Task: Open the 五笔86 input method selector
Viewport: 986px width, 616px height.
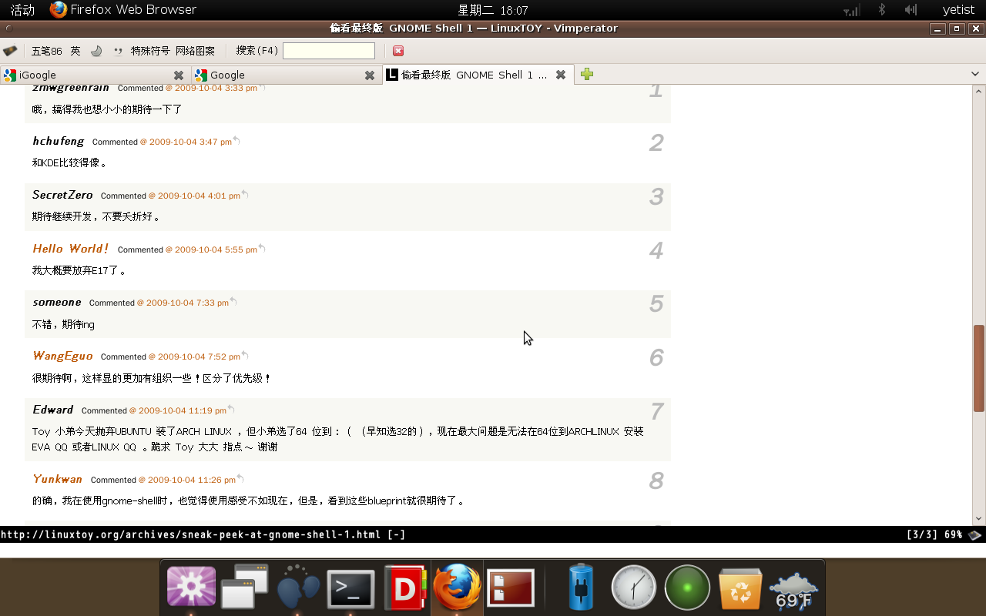Action: [x=46, y=51]
